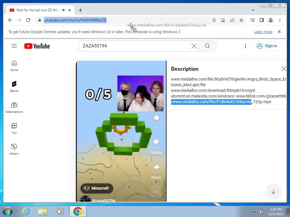Click the Google search icon in address bar
The image size is (290, 217).
click(x=214, y=20)
